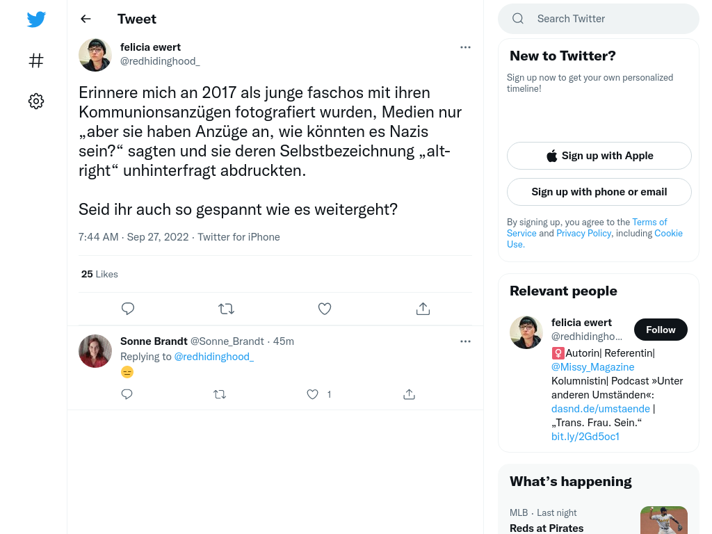Share felicia ewert's main tweet
Image resolution: width=712 pixels, height=534 pixels.
click(423, 309)
